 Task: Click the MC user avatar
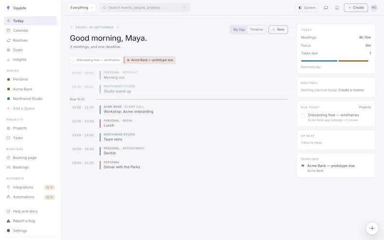[x=374, y=8]
